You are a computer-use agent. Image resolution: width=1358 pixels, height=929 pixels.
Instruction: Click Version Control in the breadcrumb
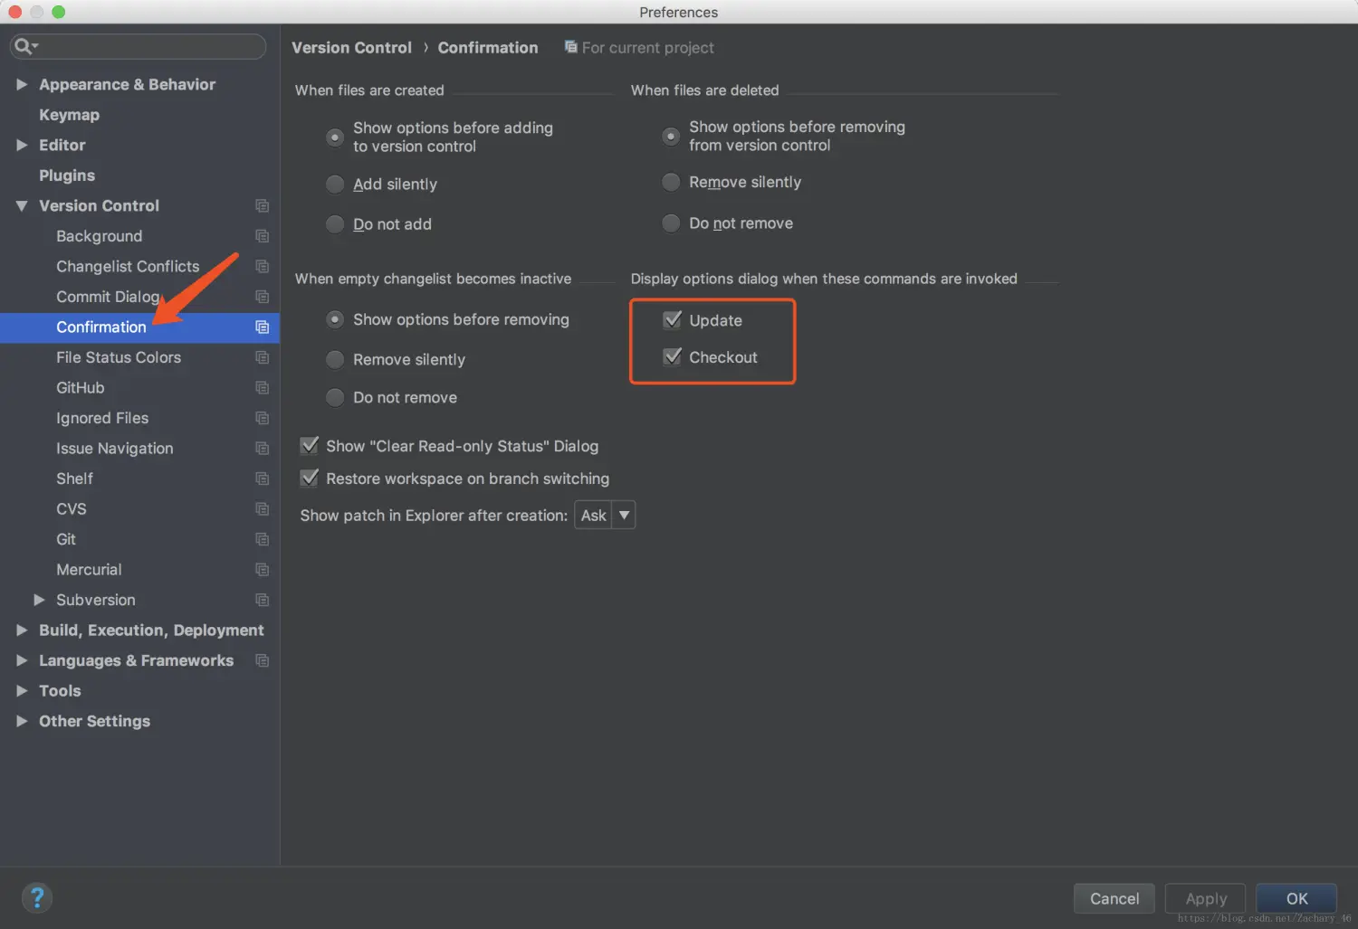351,48
